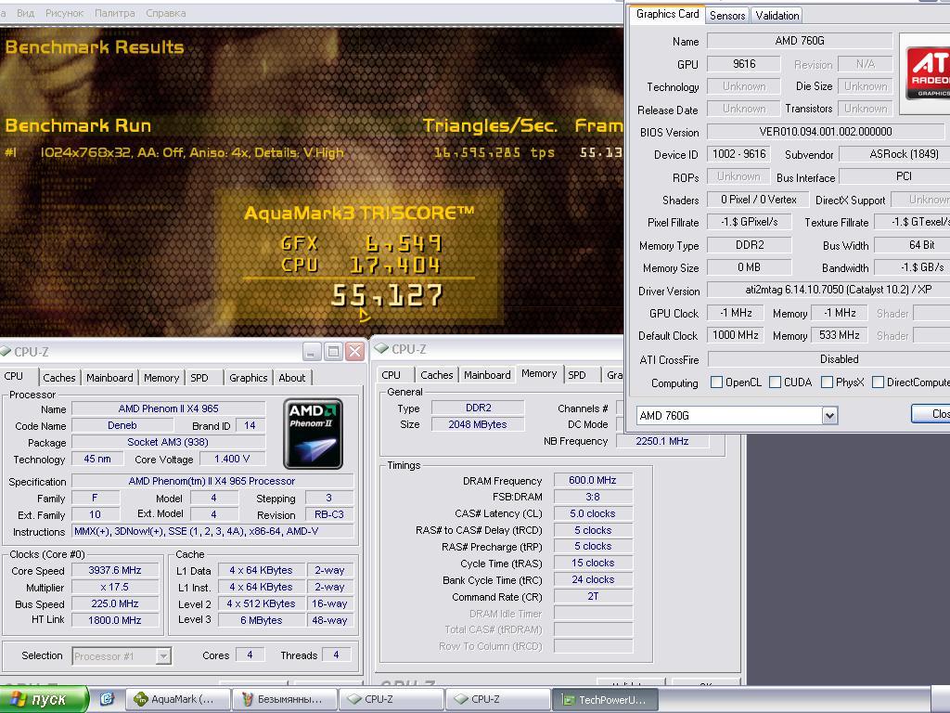This screenshot has height=713, width=950.
Task: Switch to Validation tab in GPU-Z
Action: 777,16
